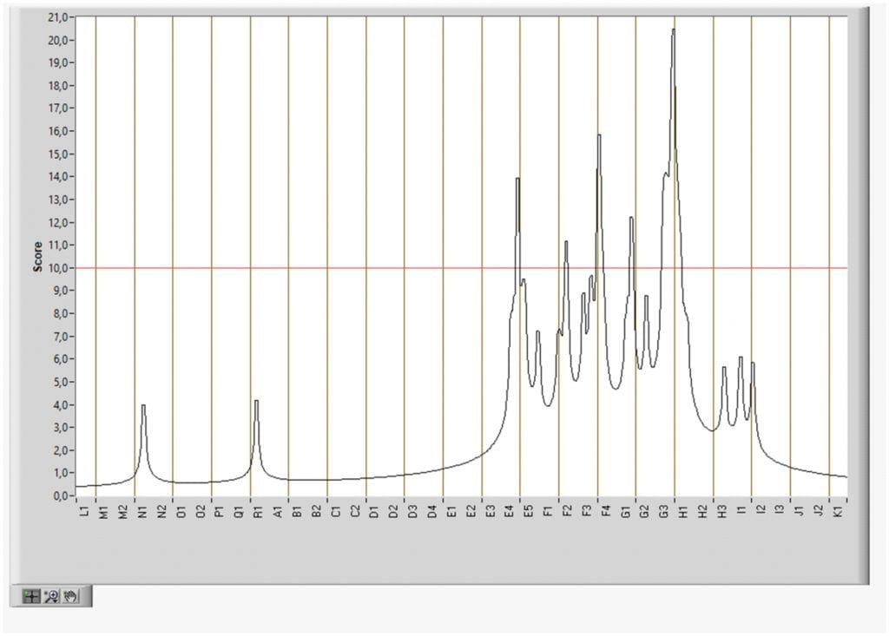This screenshot has height=636, width=889.
Task: Click the 'M2' x-axis label
Action: point(123,511)
